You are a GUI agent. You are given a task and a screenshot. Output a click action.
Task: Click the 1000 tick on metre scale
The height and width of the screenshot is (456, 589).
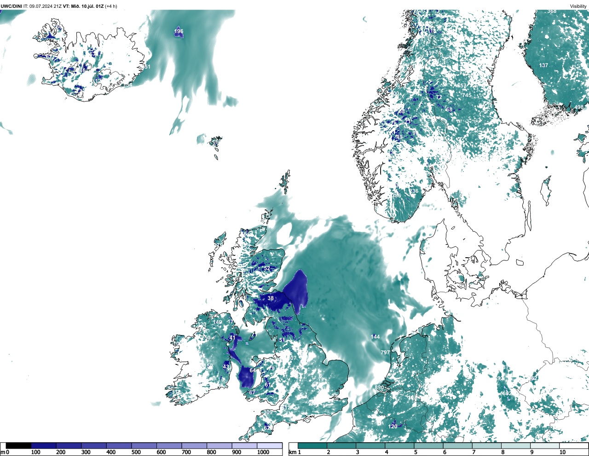pyautogui.click(x=263, y=452)
